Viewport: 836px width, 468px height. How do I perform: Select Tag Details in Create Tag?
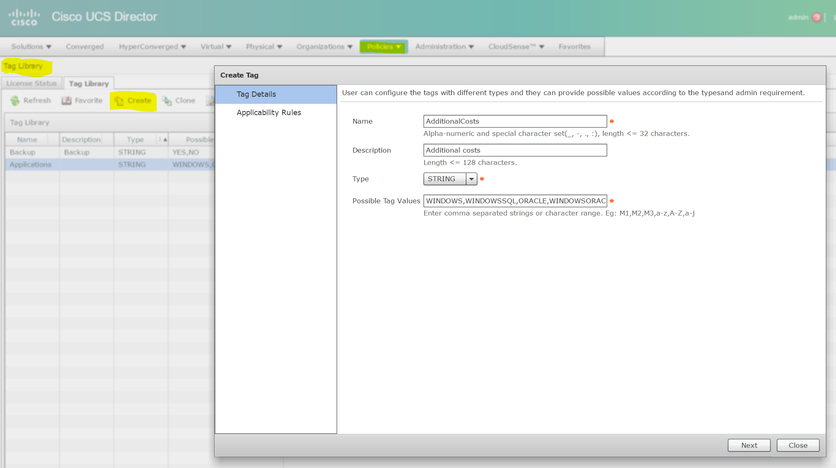pyautogui.click(x=276, y=94)
